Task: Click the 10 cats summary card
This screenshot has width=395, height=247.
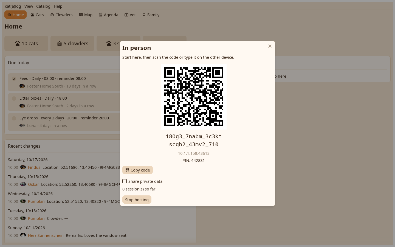Action: click(26, 43)
